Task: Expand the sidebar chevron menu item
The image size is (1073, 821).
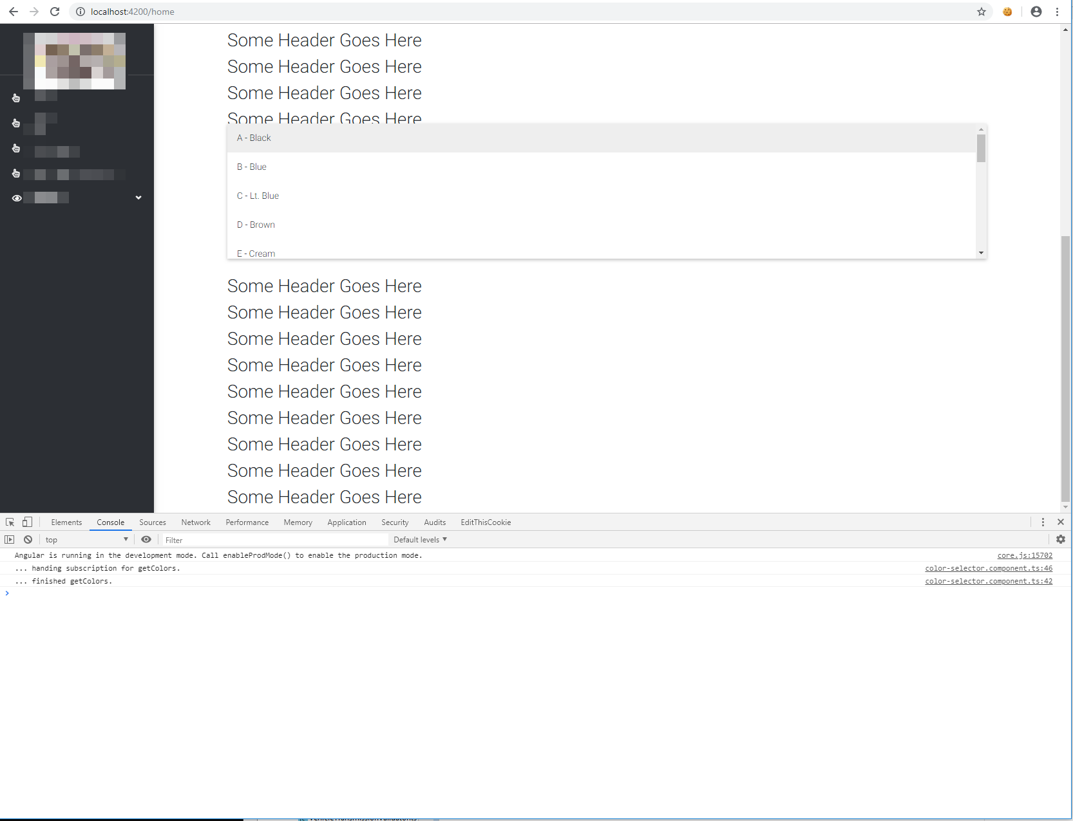Action: (x=138, y=198)
